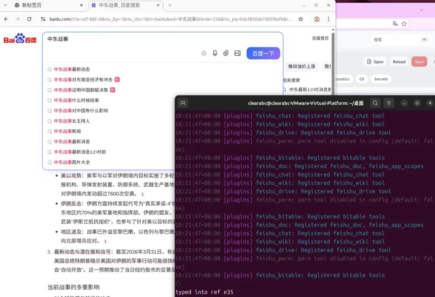Open Chrome tab search dropdown

click(x=5, y=5)
